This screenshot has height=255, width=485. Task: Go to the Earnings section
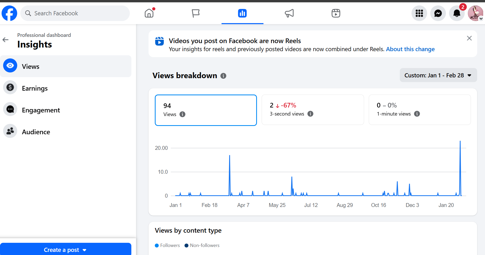(35, 88)
